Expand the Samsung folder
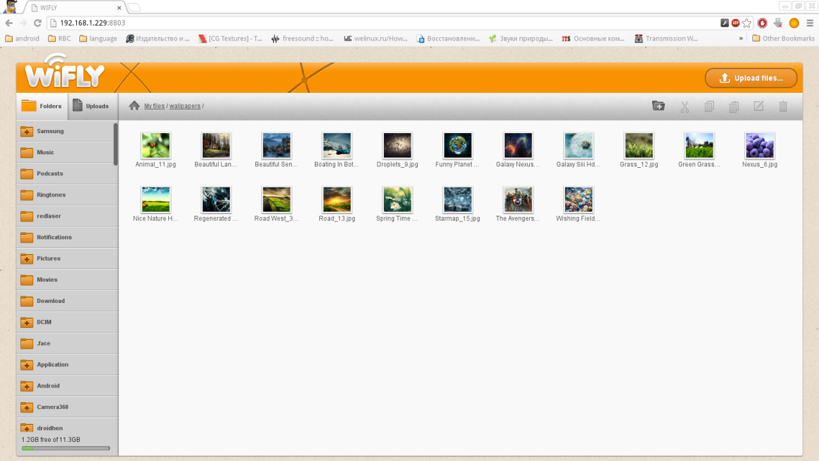 [x=26, y=131]
